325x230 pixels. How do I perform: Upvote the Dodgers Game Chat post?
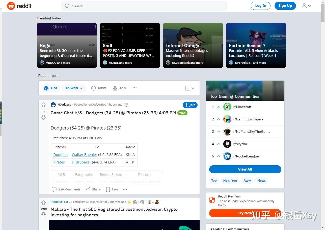(43, 105)
